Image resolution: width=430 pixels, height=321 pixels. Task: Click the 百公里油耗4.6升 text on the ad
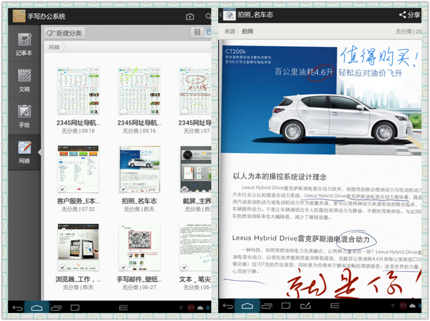click(304, 72)
